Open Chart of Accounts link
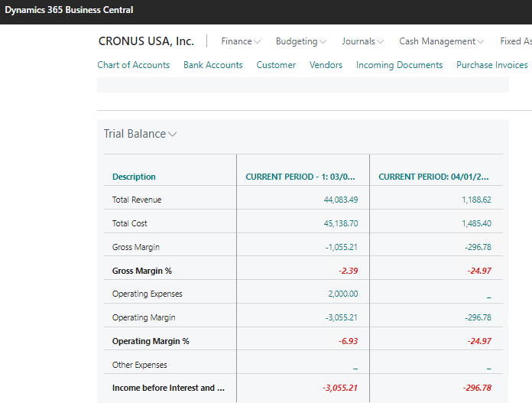The width and height of the screenshot is (532, 403). coord(133,65)
